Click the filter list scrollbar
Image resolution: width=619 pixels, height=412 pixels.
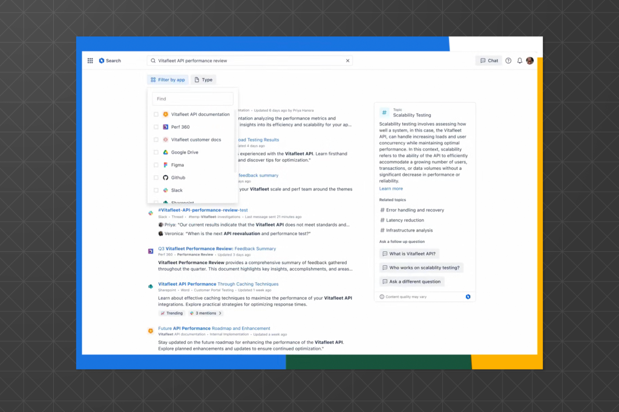coord(235,141)
